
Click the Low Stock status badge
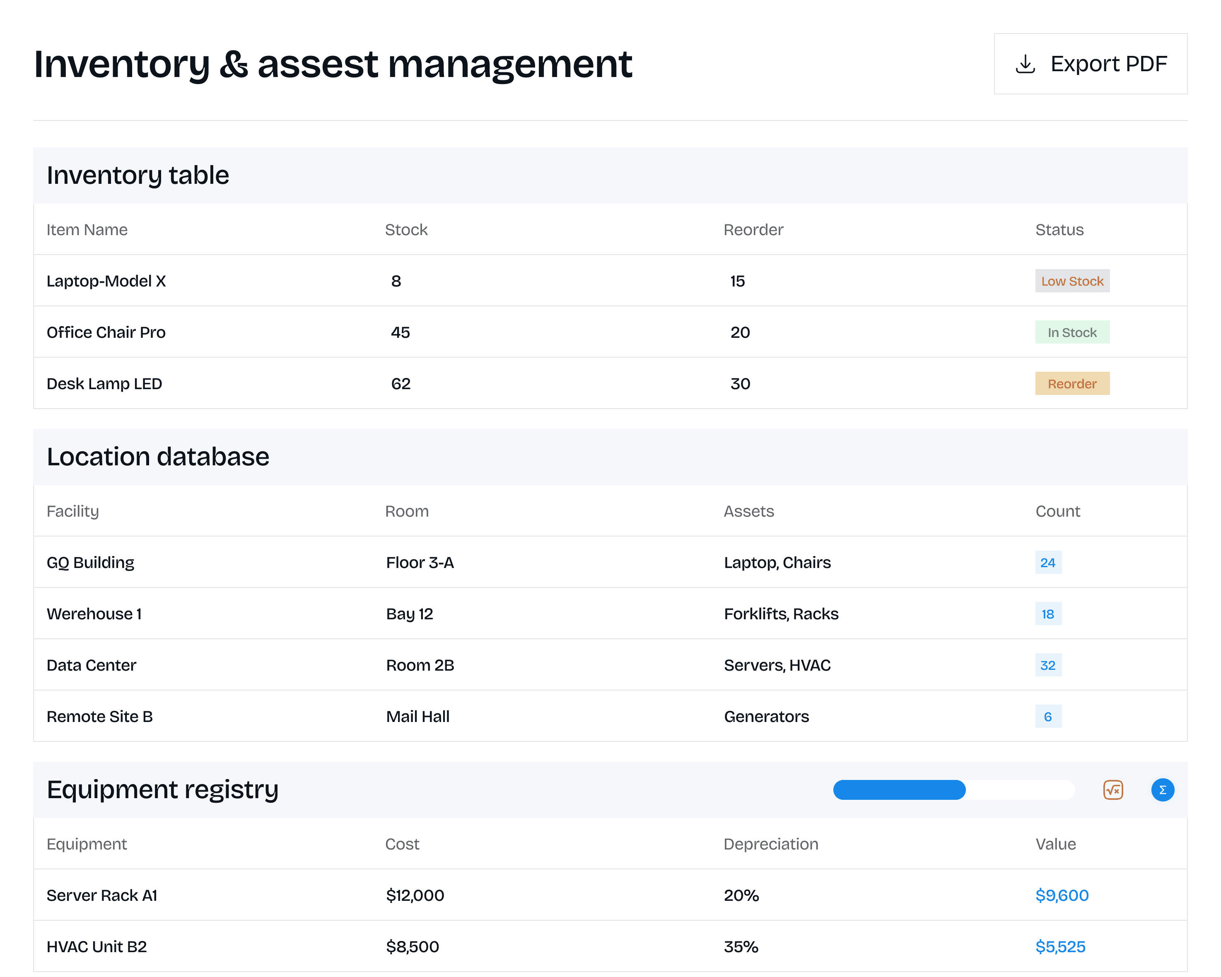(x=1071, y=282)
